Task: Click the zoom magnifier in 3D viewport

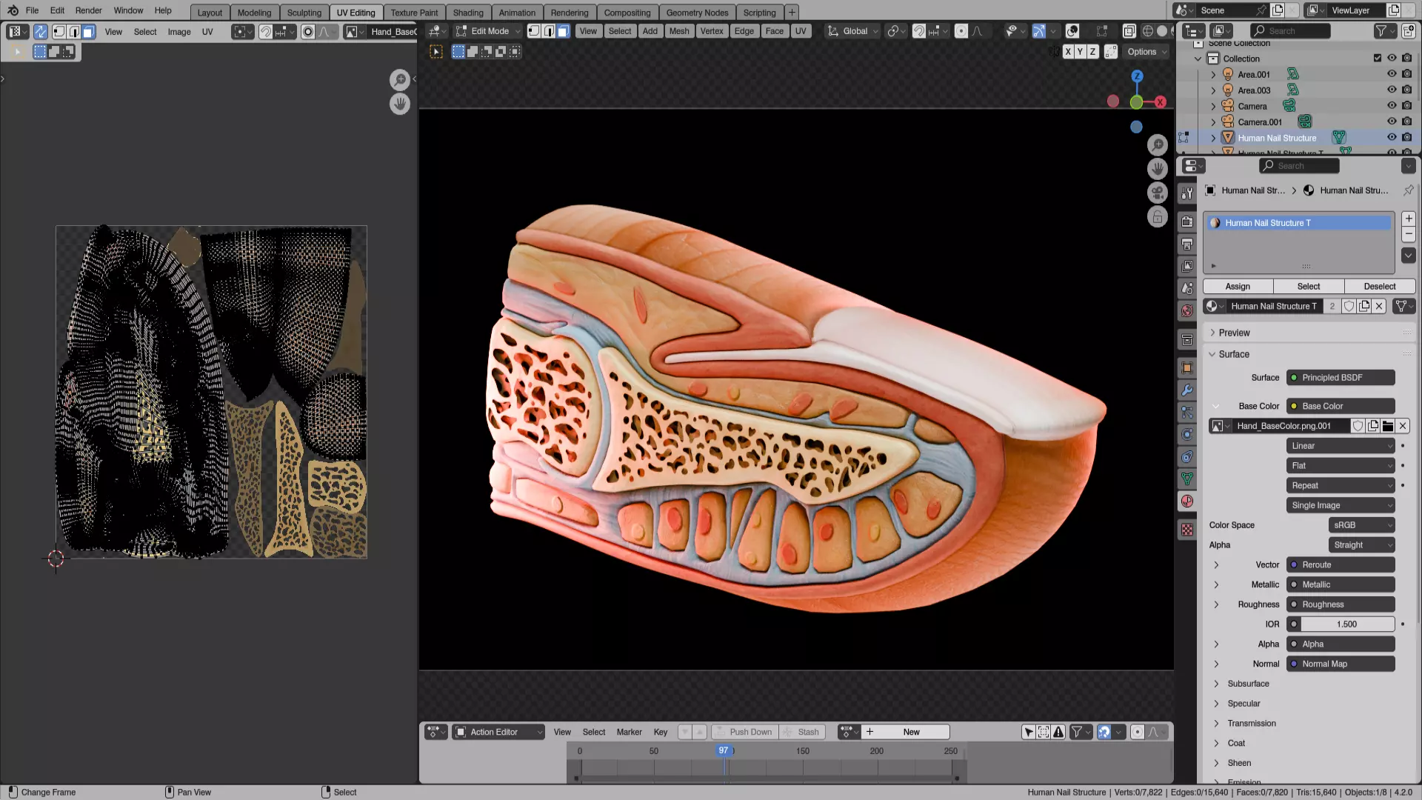Action: pyautogui.click(x=1158, y=144)
